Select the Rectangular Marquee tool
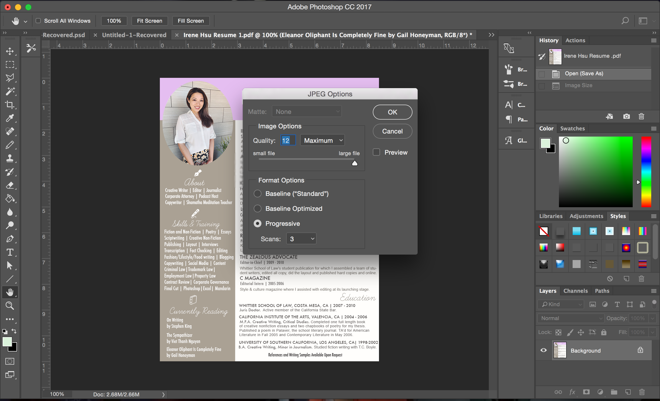This screenshot has width=660, height=401. pos(10,64)
